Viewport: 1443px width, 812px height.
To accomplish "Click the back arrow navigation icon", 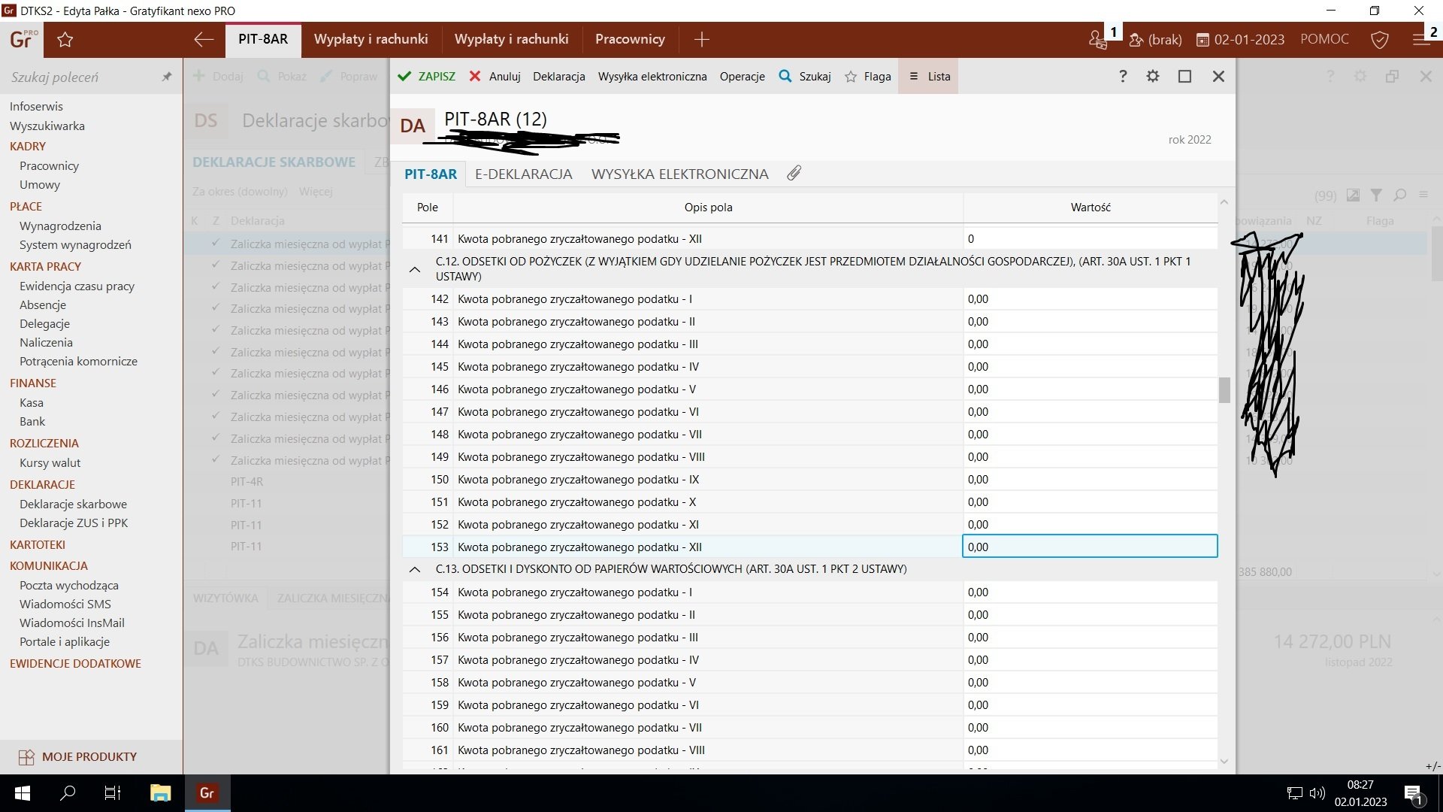I will (204, 40).
